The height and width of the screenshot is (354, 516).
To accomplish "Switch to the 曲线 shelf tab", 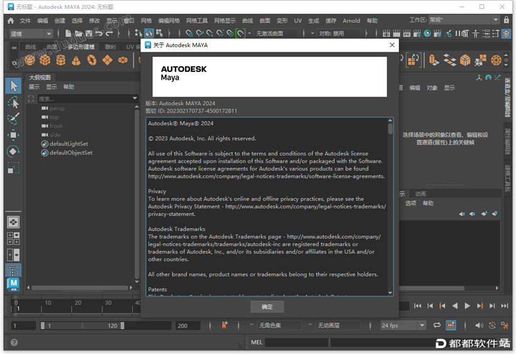I will pos(31,47).
